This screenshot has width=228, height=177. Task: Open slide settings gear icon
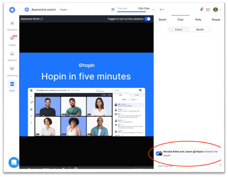click(x=76, y=168)
